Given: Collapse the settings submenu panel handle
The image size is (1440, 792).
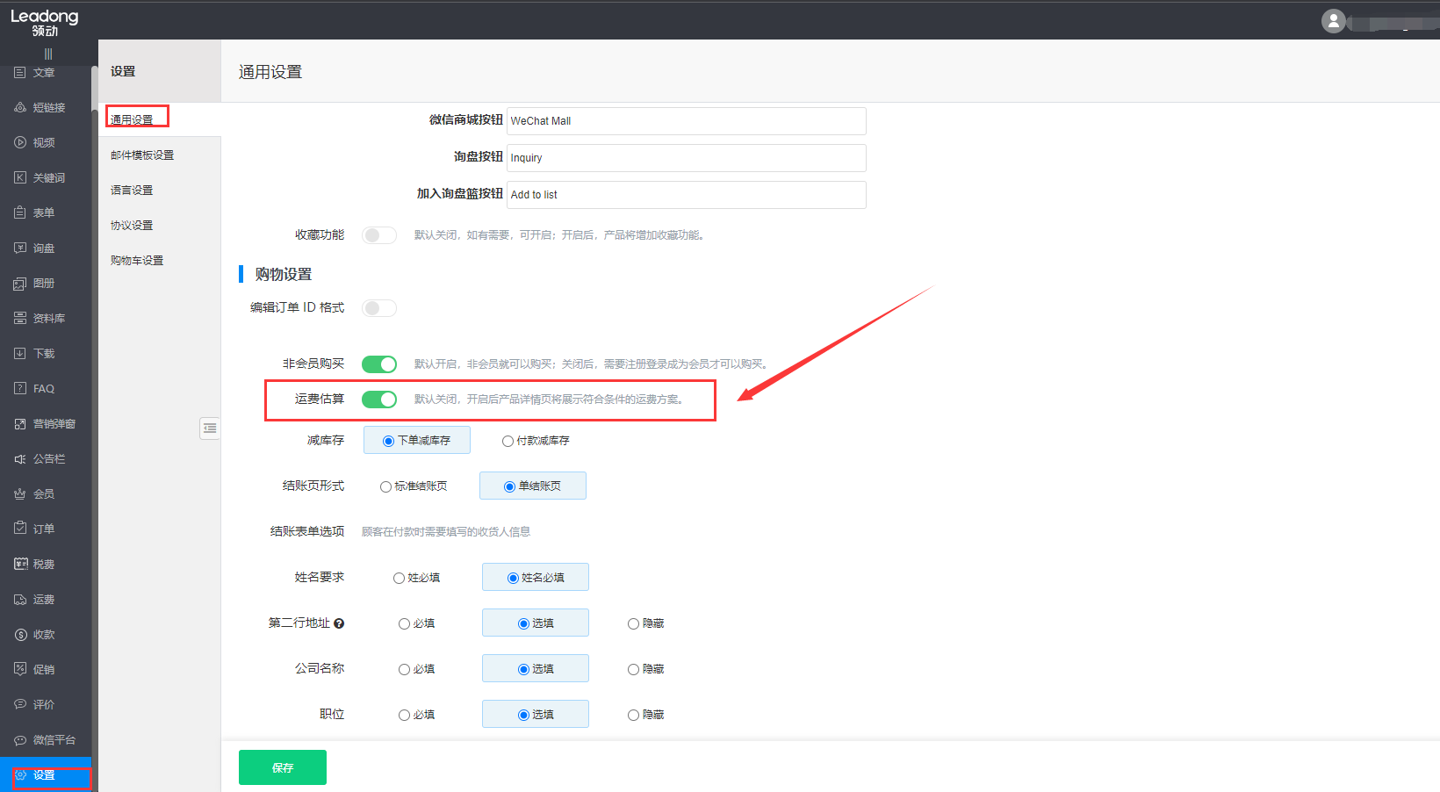Looking at the screenshot, I should click(x=209, y=428).
